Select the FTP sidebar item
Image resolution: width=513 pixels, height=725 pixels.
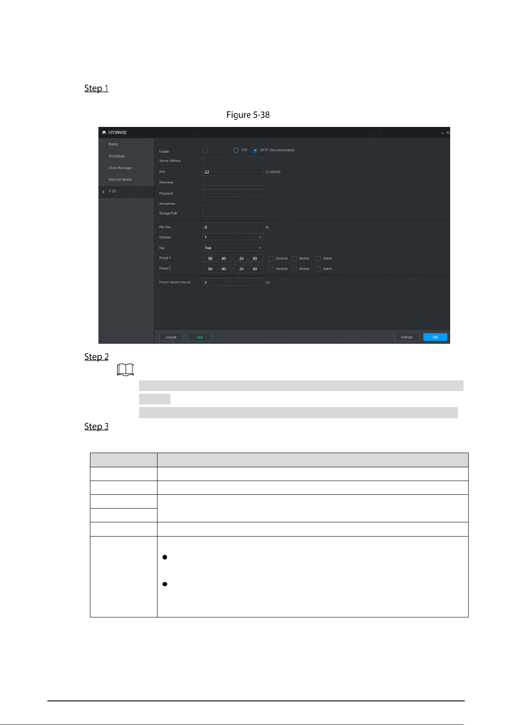126,191
